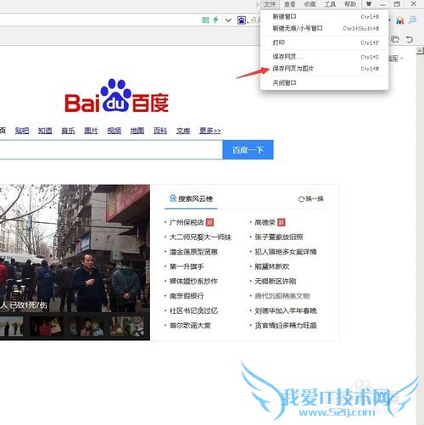424x425 pixels.
Task: Choose 关闭窗口 in the file menu
Action: (x=325, y=83)
